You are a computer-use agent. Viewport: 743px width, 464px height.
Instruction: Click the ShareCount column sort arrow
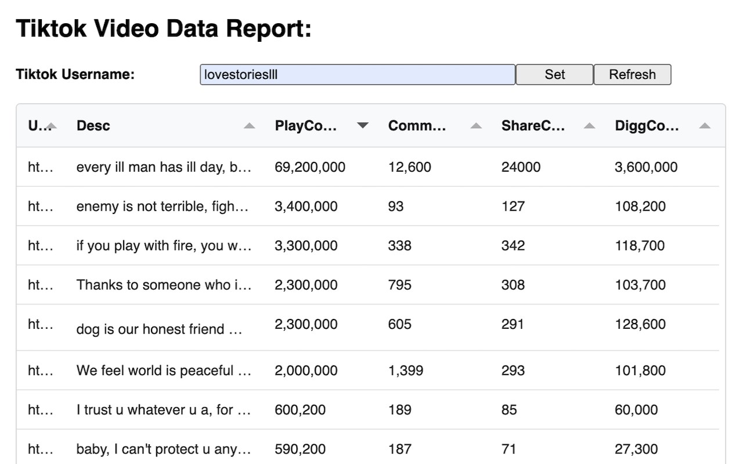589,126
